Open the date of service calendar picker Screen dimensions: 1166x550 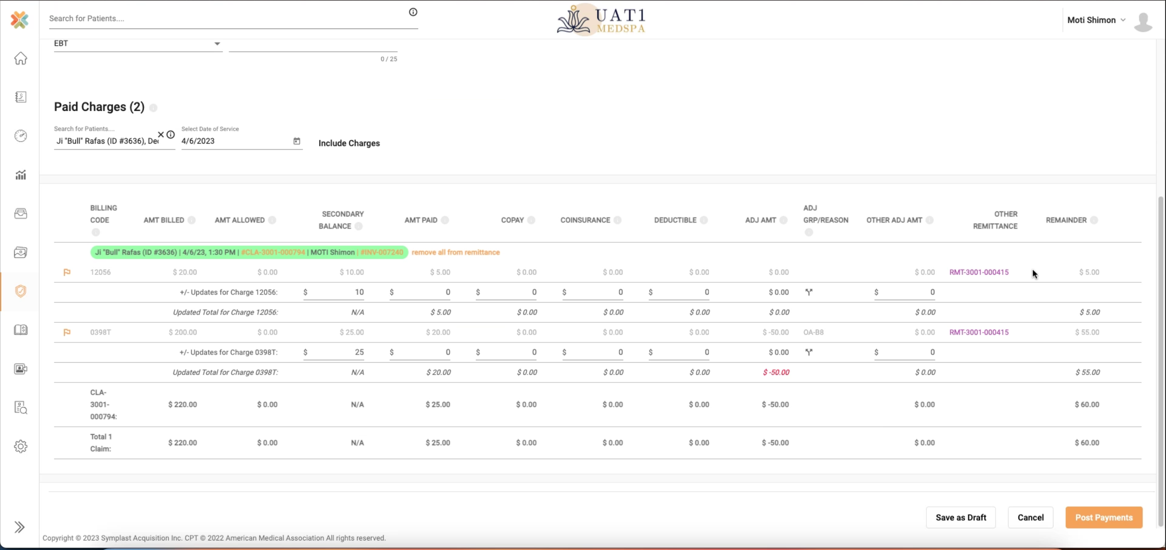pos(297,141)
